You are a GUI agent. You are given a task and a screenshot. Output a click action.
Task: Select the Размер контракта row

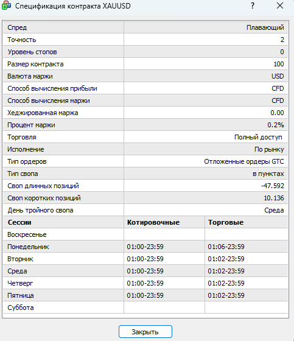pyautogui.click(x=145, y=64)
